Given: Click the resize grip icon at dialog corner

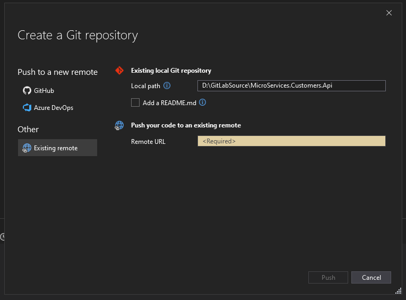Looking at the screenshot, I should point(398,290).
